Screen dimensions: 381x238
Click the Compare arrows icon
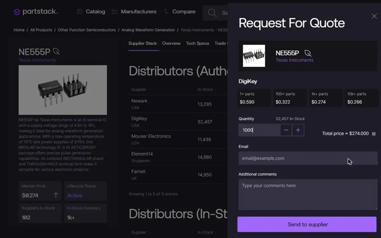[166, 11]
